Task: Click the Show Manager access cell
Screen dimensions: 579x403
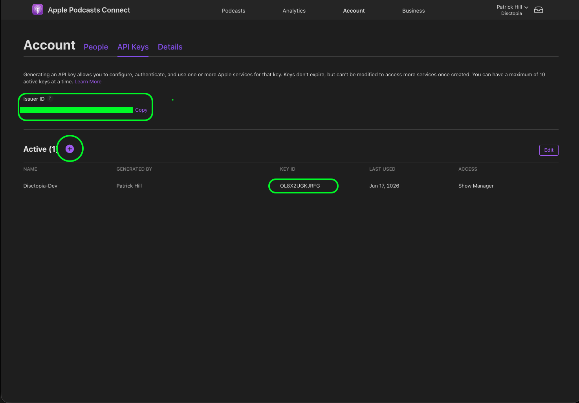Action: pos(476,186)
